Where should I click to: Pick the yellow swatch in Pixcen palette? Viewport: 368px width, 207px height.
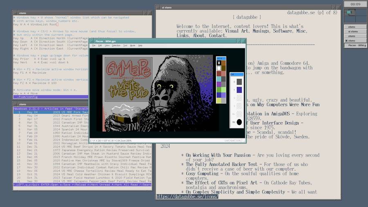pos(219,101)
